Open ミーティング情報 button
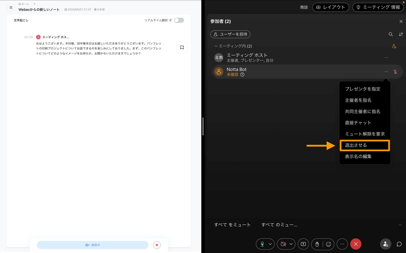This screenshot has height=253, width=406. [x=378, y=7]
